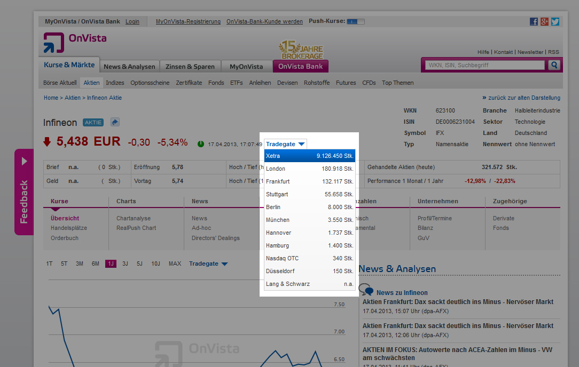Screen dimensions: 579x367
Task: Set chart range to 3M
Action: [80, 264]
